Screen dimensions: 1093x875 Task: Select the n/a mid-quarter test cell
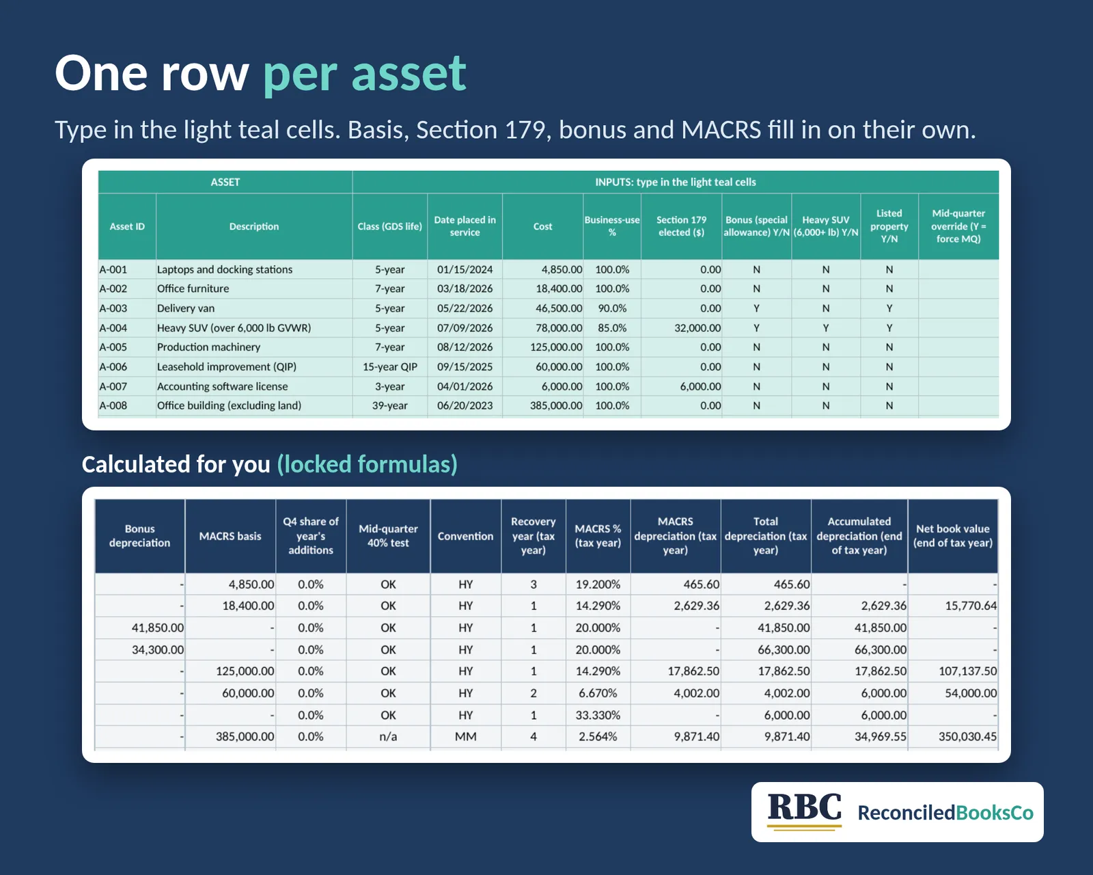pos(388,737)
